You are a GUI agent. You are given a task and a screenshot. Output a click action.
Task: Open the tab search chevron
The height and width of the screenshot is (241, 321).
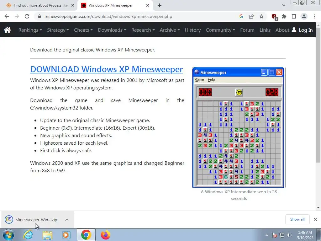pyautogui.click(x=283, y=5)
